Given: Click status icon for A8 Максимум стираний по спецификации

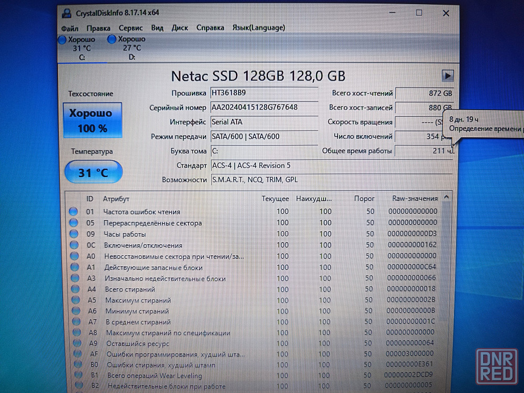Looking at the screenshot, I should [77, 333].
